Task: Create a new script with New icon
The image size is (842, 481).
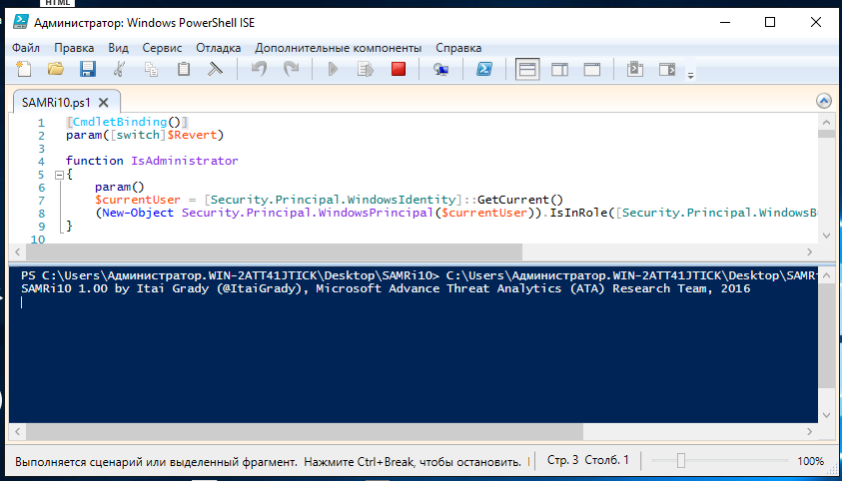Action: [x=24, y=69]
